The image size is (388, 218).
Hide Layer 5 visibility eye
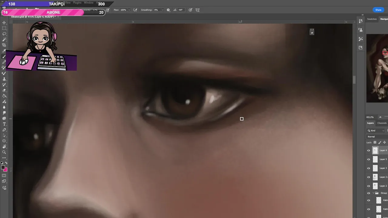[x=369, y=159]
